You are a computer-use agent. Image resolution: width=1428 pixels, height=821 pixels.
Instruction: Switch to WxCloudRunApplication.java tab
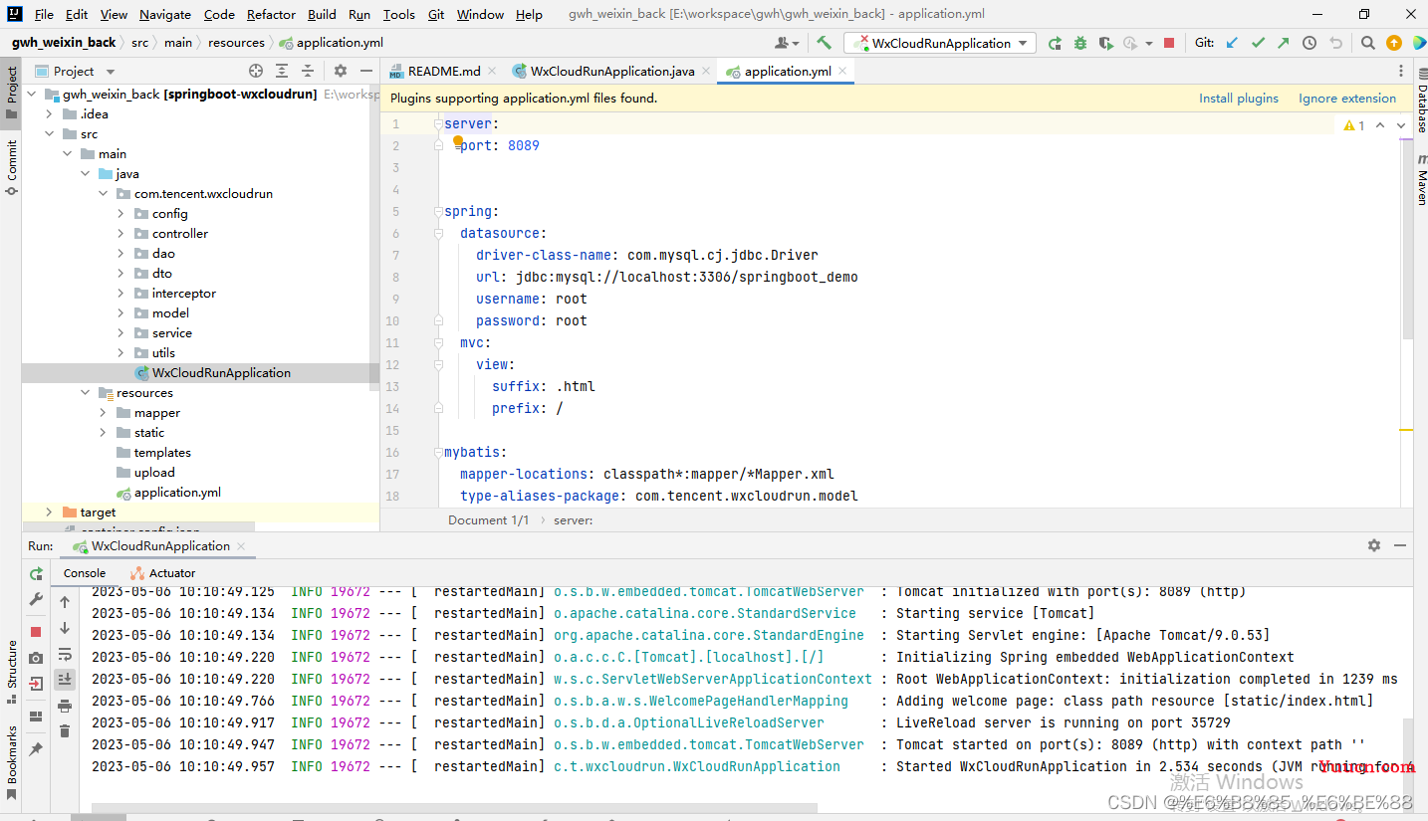point(610,71)
